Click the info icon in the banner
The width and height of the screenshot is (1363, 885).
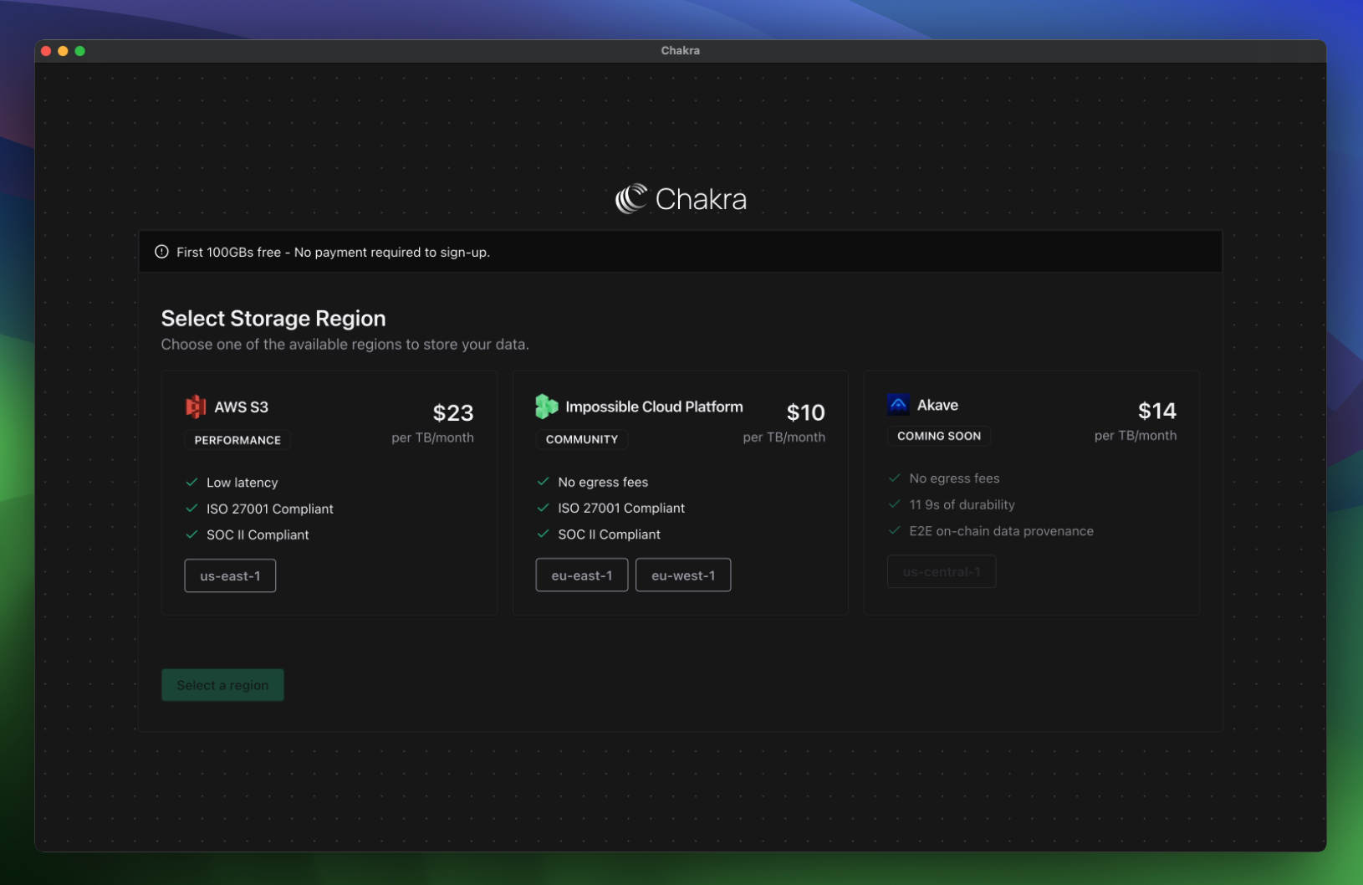click(161, 252)
